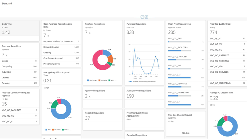The image size is (247, 139).
Task: Click the AMERICAS blue legend swatch
Action: point(88,80)
